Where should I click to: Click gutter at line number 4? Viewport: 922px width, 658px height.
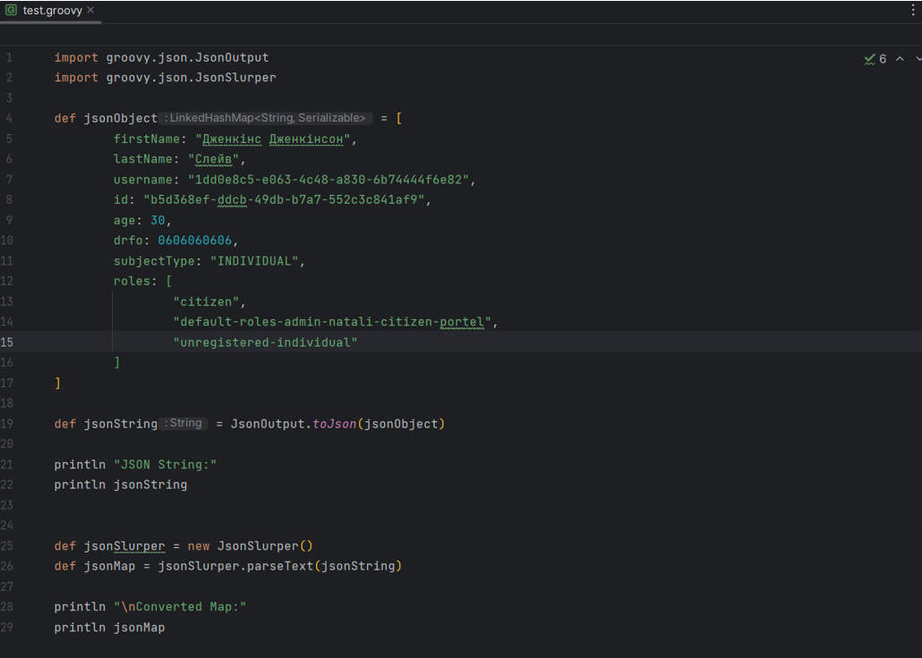pos(9,119)
